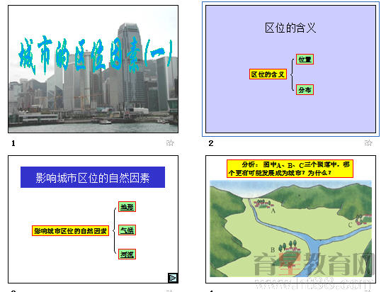The width and height of the screenshot is (386, 292).
Task: Click settlement A on the valley map
Action: [x=263, y=205]
